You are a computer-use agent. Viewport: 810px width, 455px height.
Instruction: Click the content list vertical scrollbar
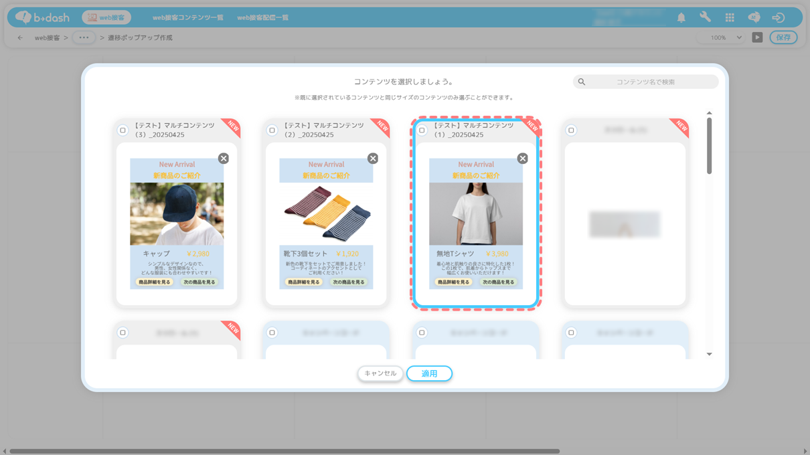coord(709,146)
